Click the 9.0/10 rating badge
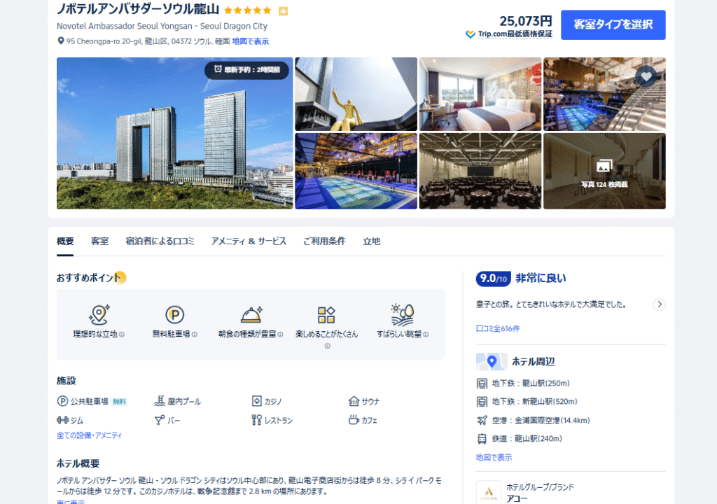Image resolution: width=717 pixels, height=504 pixels. point(494,279)
